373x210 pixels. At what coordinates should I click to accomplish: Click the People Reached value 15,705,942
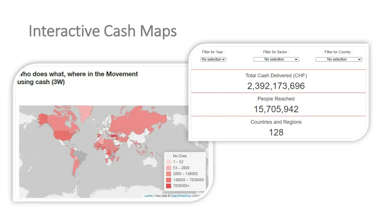(x=276, y=109)
